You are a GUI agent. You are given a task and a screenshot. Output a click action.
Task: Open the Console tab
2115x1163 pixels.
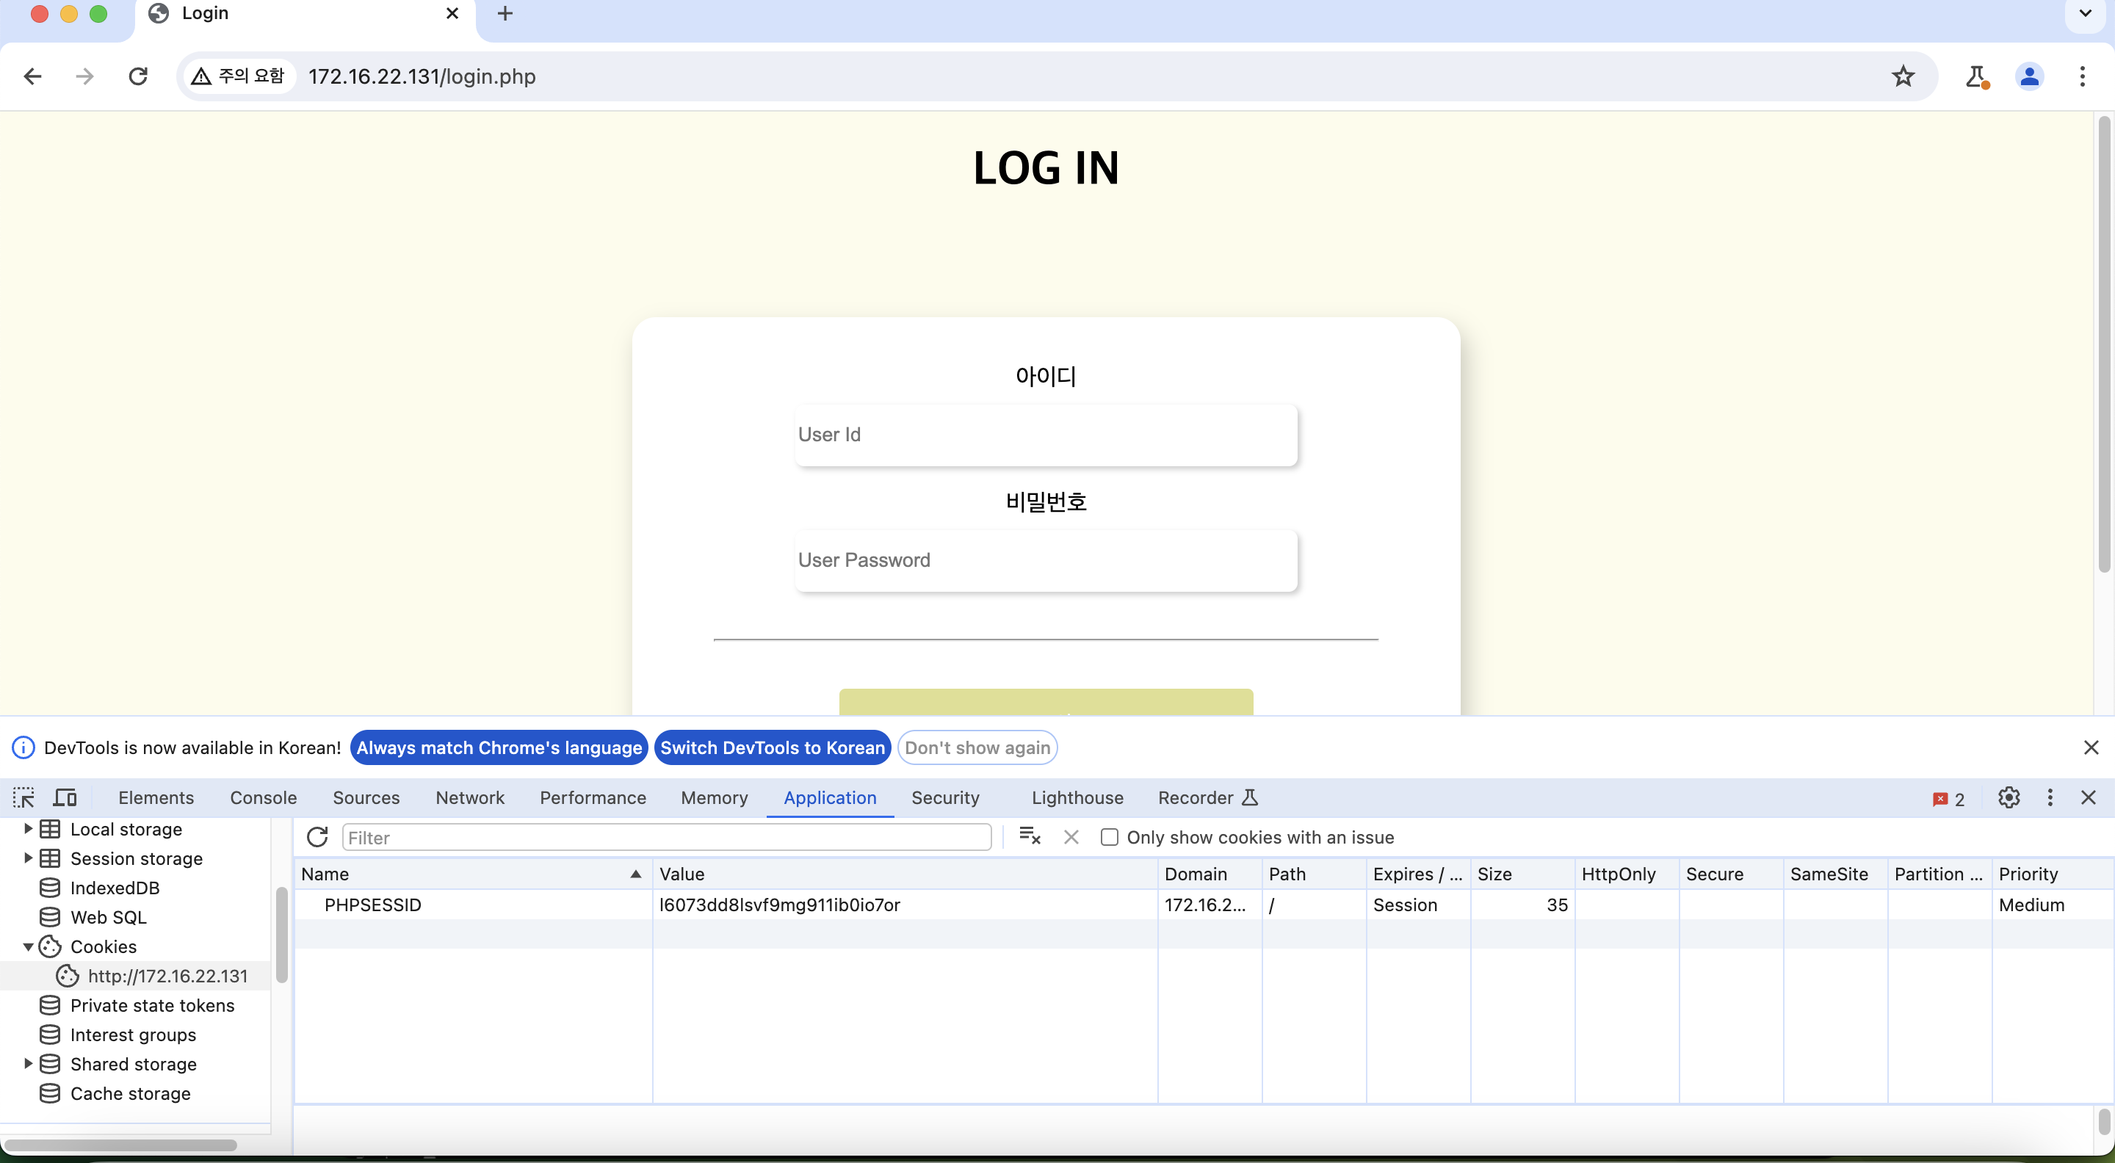pyautogui.click(x=264, y=798)
